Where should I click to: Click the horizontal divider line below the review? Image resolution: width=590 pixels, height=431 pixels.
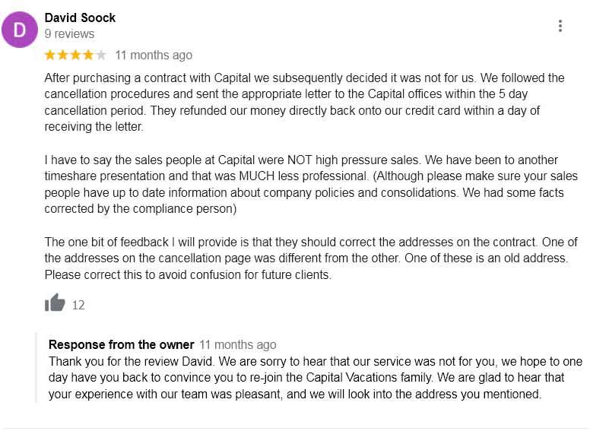(295, 429)
